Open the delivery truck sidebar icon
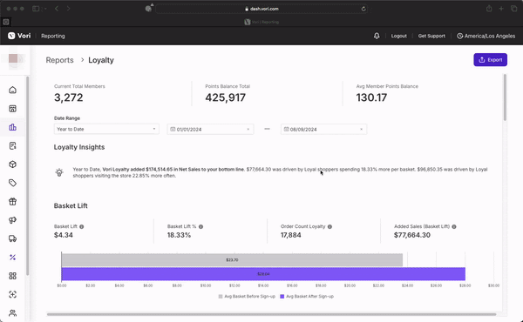523x322 pixels. pyautogui.click(x=13, y=238)
